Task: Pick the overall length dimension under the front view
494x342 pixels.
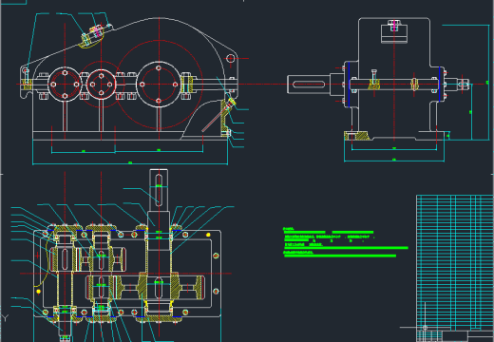Action: click(130, 163)
